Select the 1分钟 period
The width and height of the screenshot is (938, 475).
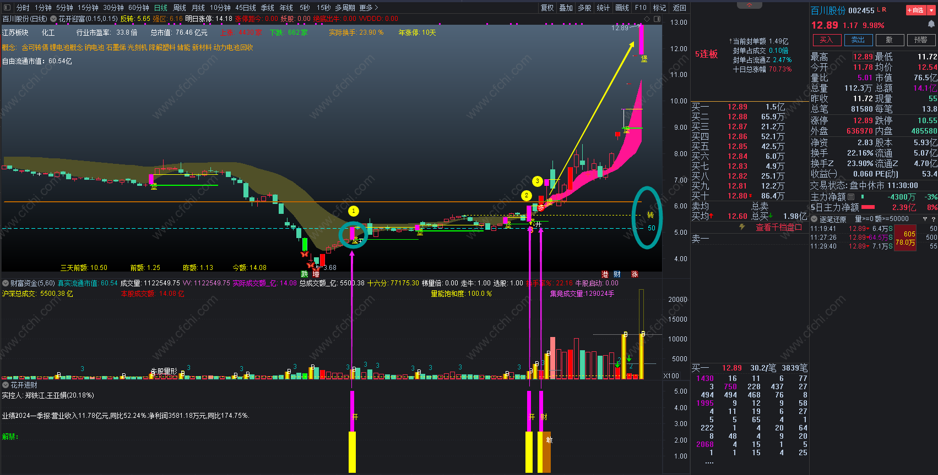pyautogui.click(x=43, y=8)
